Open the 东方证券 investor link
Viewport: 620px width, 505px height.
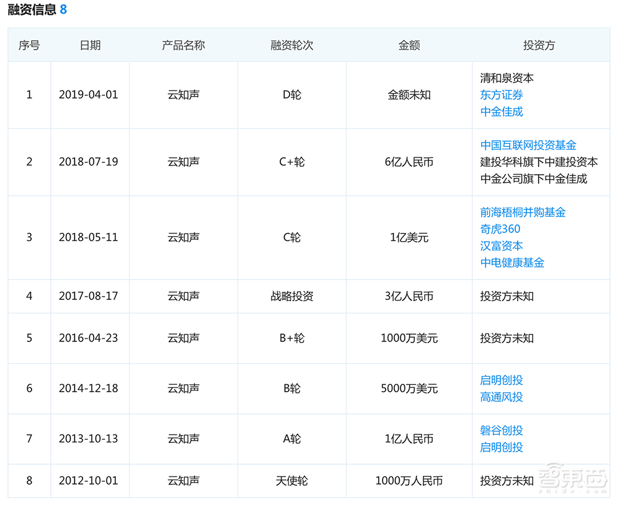(x=500, y=94)
